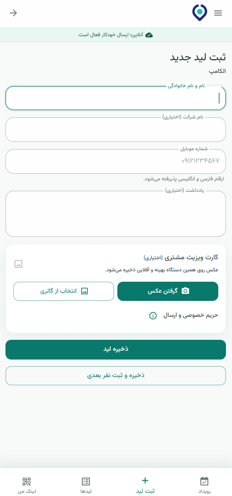The width and height of the screenshot is (232, 496).
Task: Click the image placeholder icon in business card section
Action: click(x=18, y=264)
